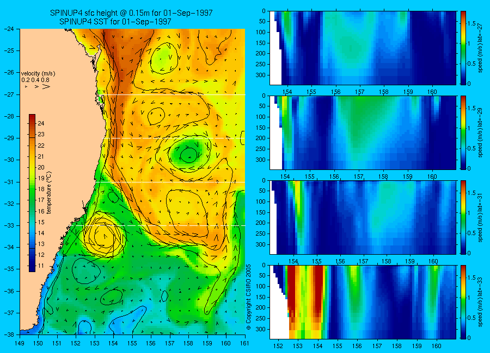Click the "152" longitude tick on the lat=-33 panel

click(x=278, y=346)
